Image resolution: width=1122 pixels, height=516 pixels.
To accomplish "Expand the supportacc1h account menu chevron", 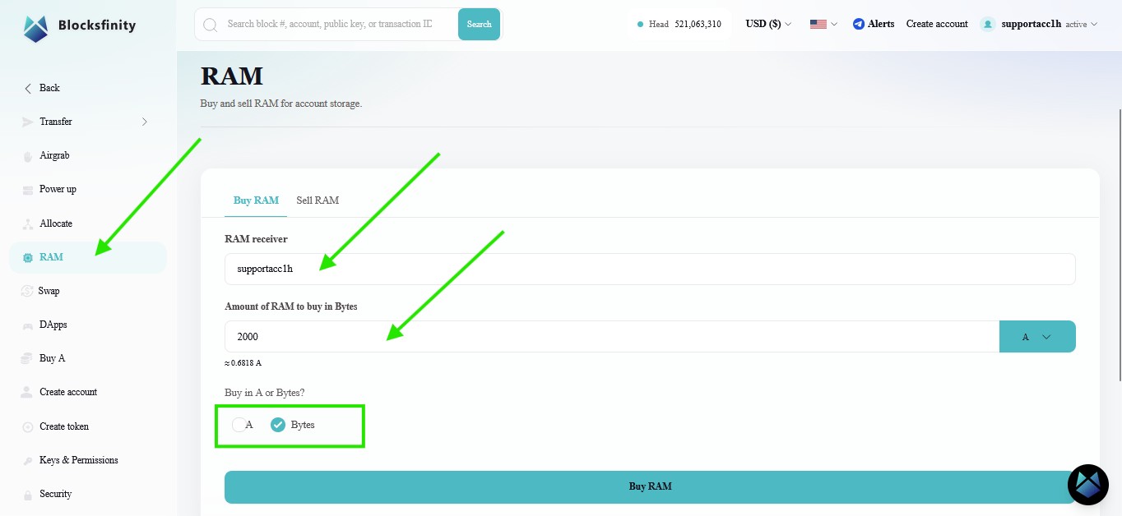I will point(1093,25).
